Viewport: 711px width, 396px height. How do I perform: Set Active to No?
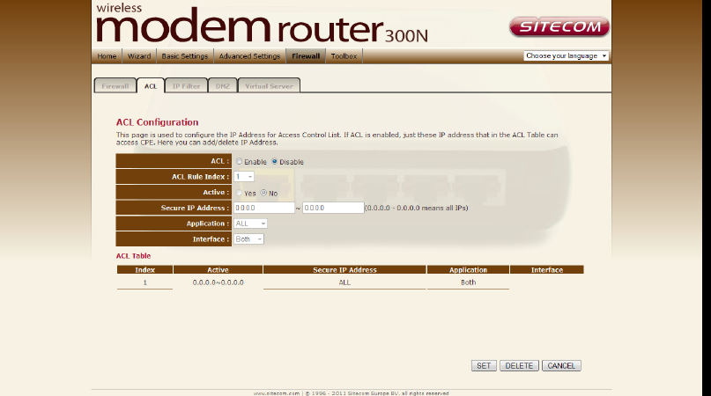(263, 193)
